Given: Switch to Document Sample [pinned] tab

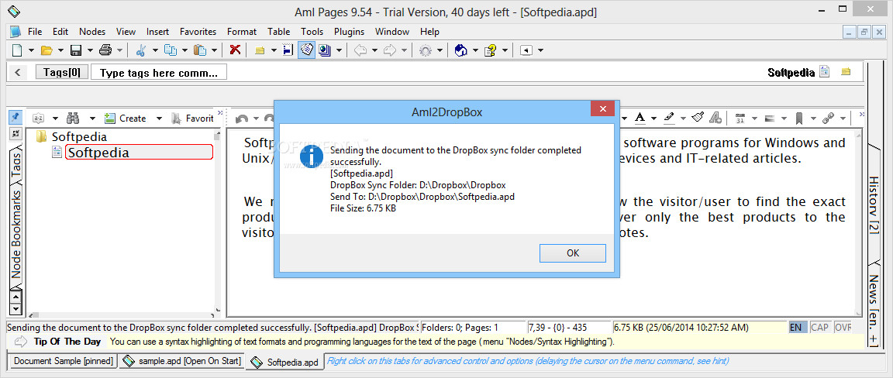Looking at the screenshot, I should pos(64,361).
